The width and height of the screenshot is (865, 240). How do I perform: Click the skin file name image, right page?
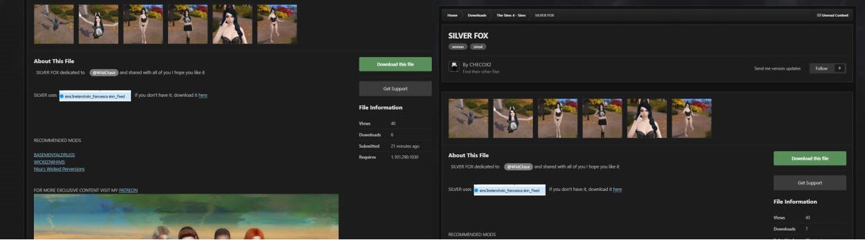pyautogui.click(x=510, y=190)
